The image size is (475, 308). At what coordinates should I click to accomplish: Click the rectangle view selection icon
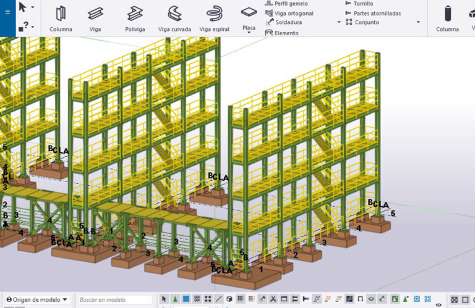[x=284, y=299]
